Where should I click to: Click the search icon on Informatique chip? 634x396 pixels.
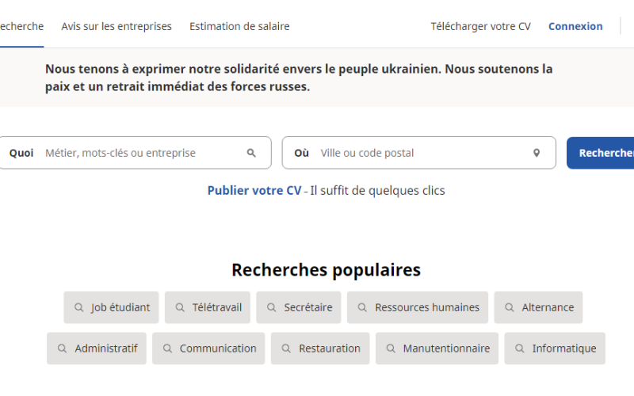pos(519,348)
